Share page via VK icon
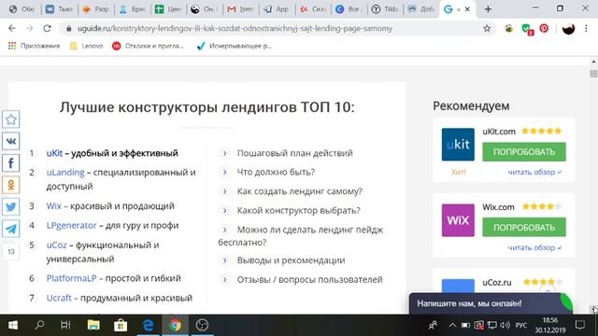The width and height of the screenshot is (598, 336). click(10, 141)
